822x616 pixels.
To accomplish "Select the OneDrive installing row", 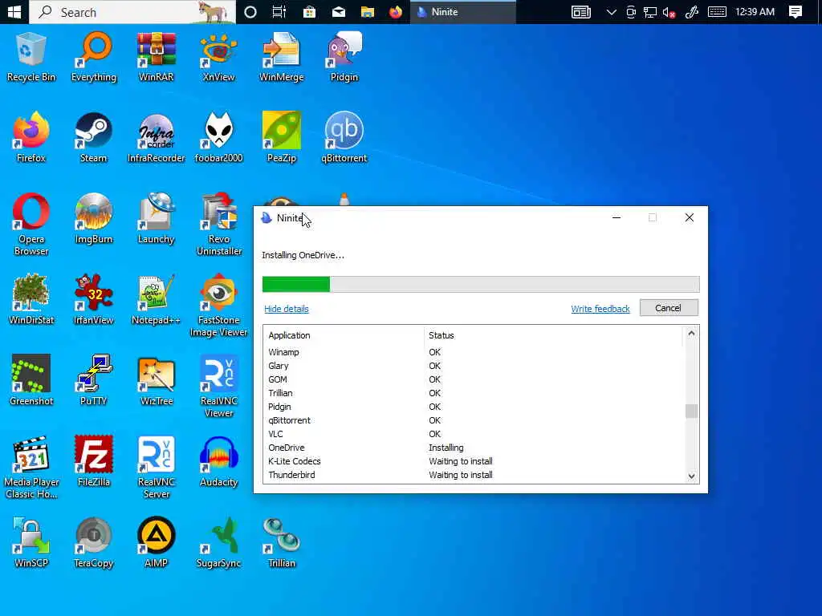I will point(474,448).
